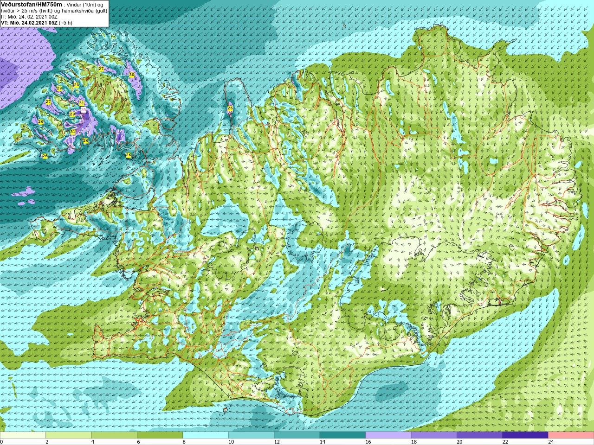
Task: Click the 2–4 m/s light green legend swatch
Action: point(69,435)
